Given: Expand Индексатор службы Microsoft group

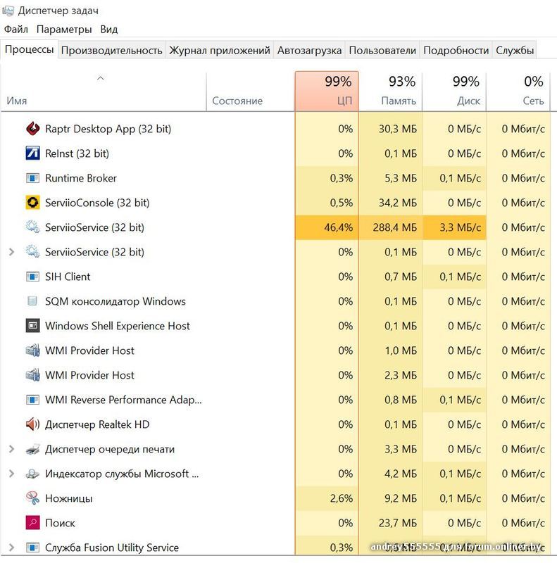Looking at the screenshot, I should [x=11, y=474].
